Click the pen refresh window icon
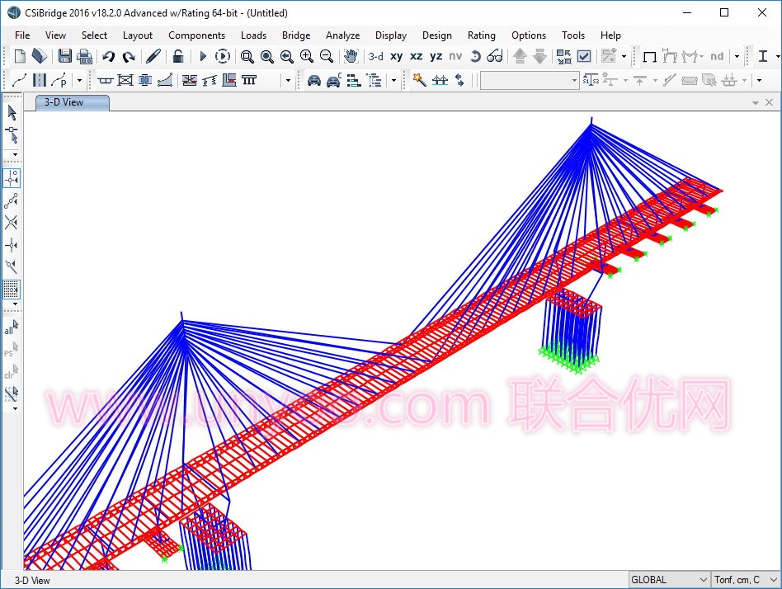 point(153,56)
